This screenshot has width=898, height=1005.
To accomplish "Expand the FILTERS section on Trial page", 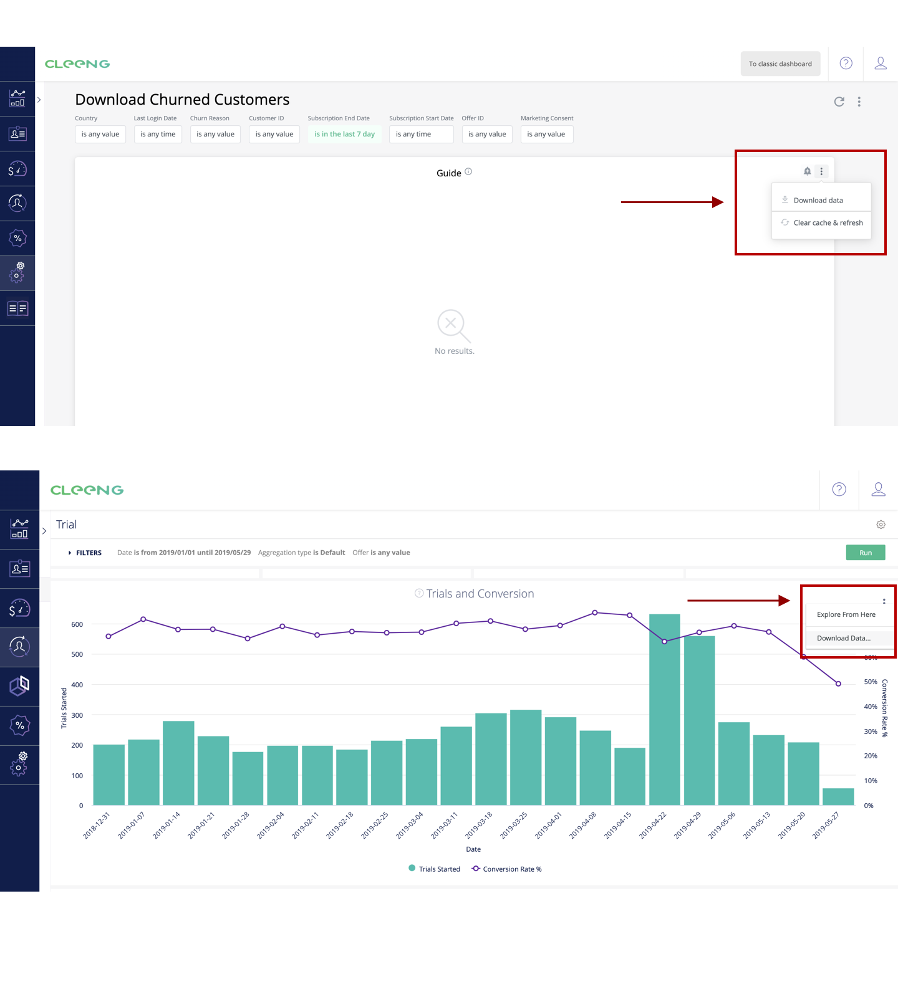I will 85,553.
